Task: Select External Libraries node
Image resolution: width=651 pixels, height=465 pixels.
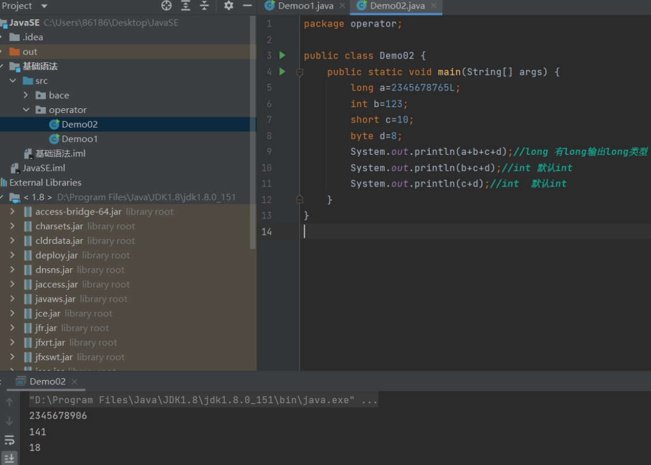Action: click(x=45, y=183)
